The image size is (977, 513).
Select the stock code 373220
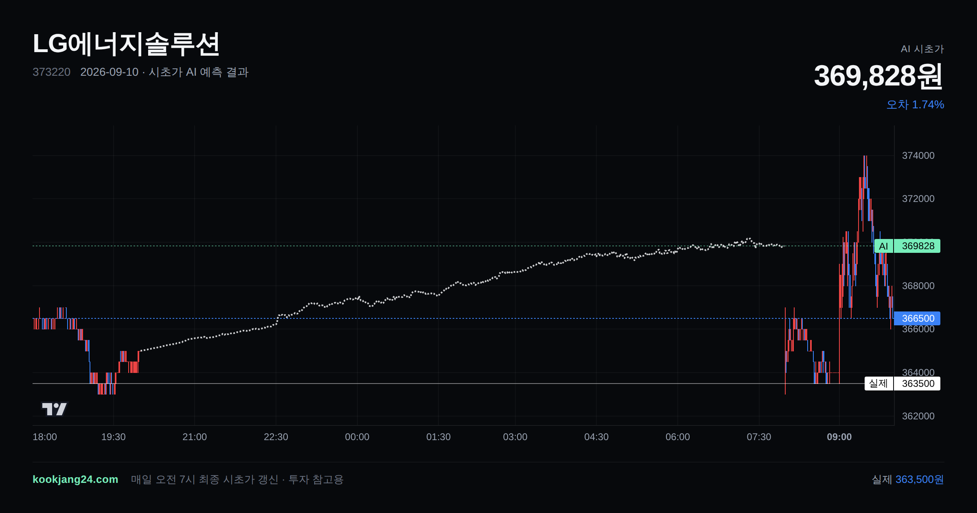[x=51, y=72]
